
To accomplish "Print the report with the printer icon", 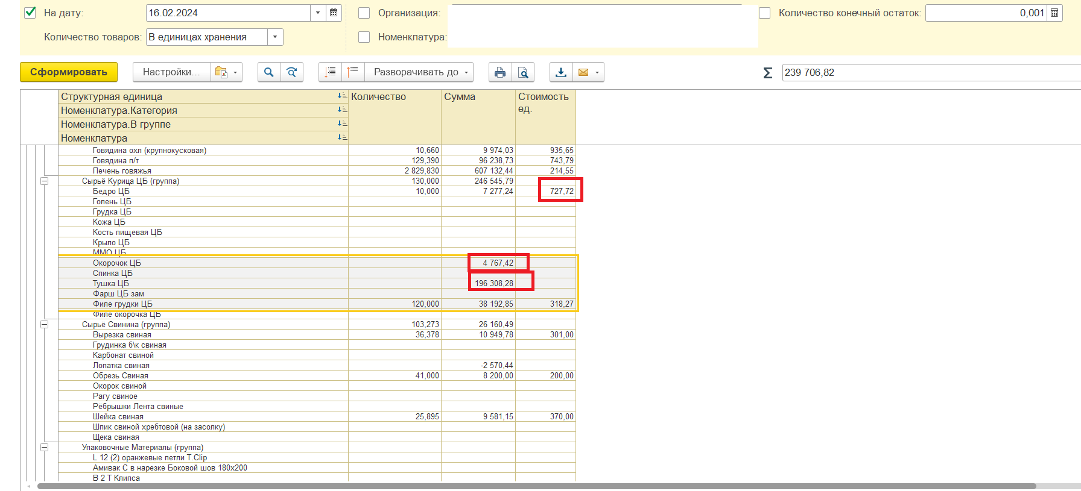I will 500,72.
